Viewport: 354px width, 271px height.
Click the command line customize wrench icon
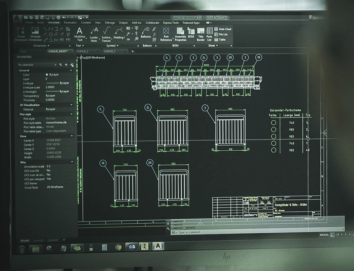tap(168, 228)
